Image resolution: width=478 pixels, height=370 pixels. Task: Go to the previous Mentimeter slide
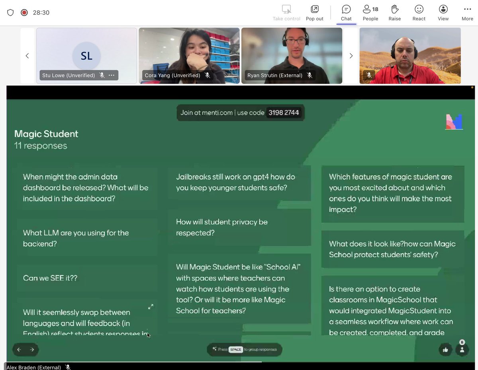[19, 350]
